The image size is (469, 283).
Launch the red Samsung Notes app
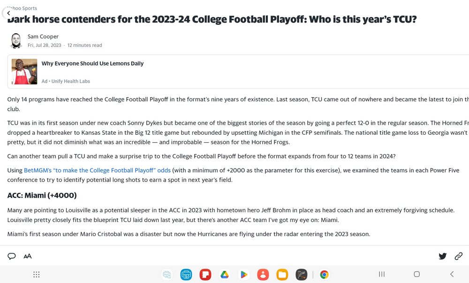pos(205,275)
